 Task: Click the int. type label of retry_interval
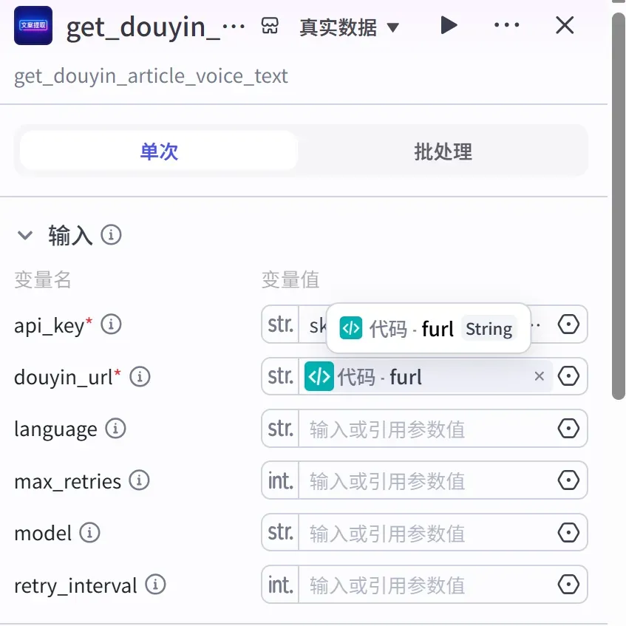pyautogui.click(x=281, y=585)
